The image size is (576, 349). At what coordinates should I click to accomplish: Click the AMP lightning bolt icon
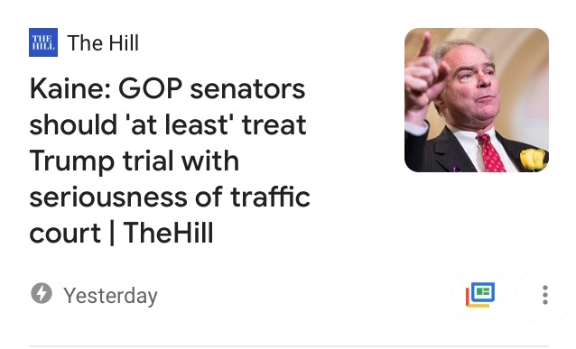click(42, 293)
